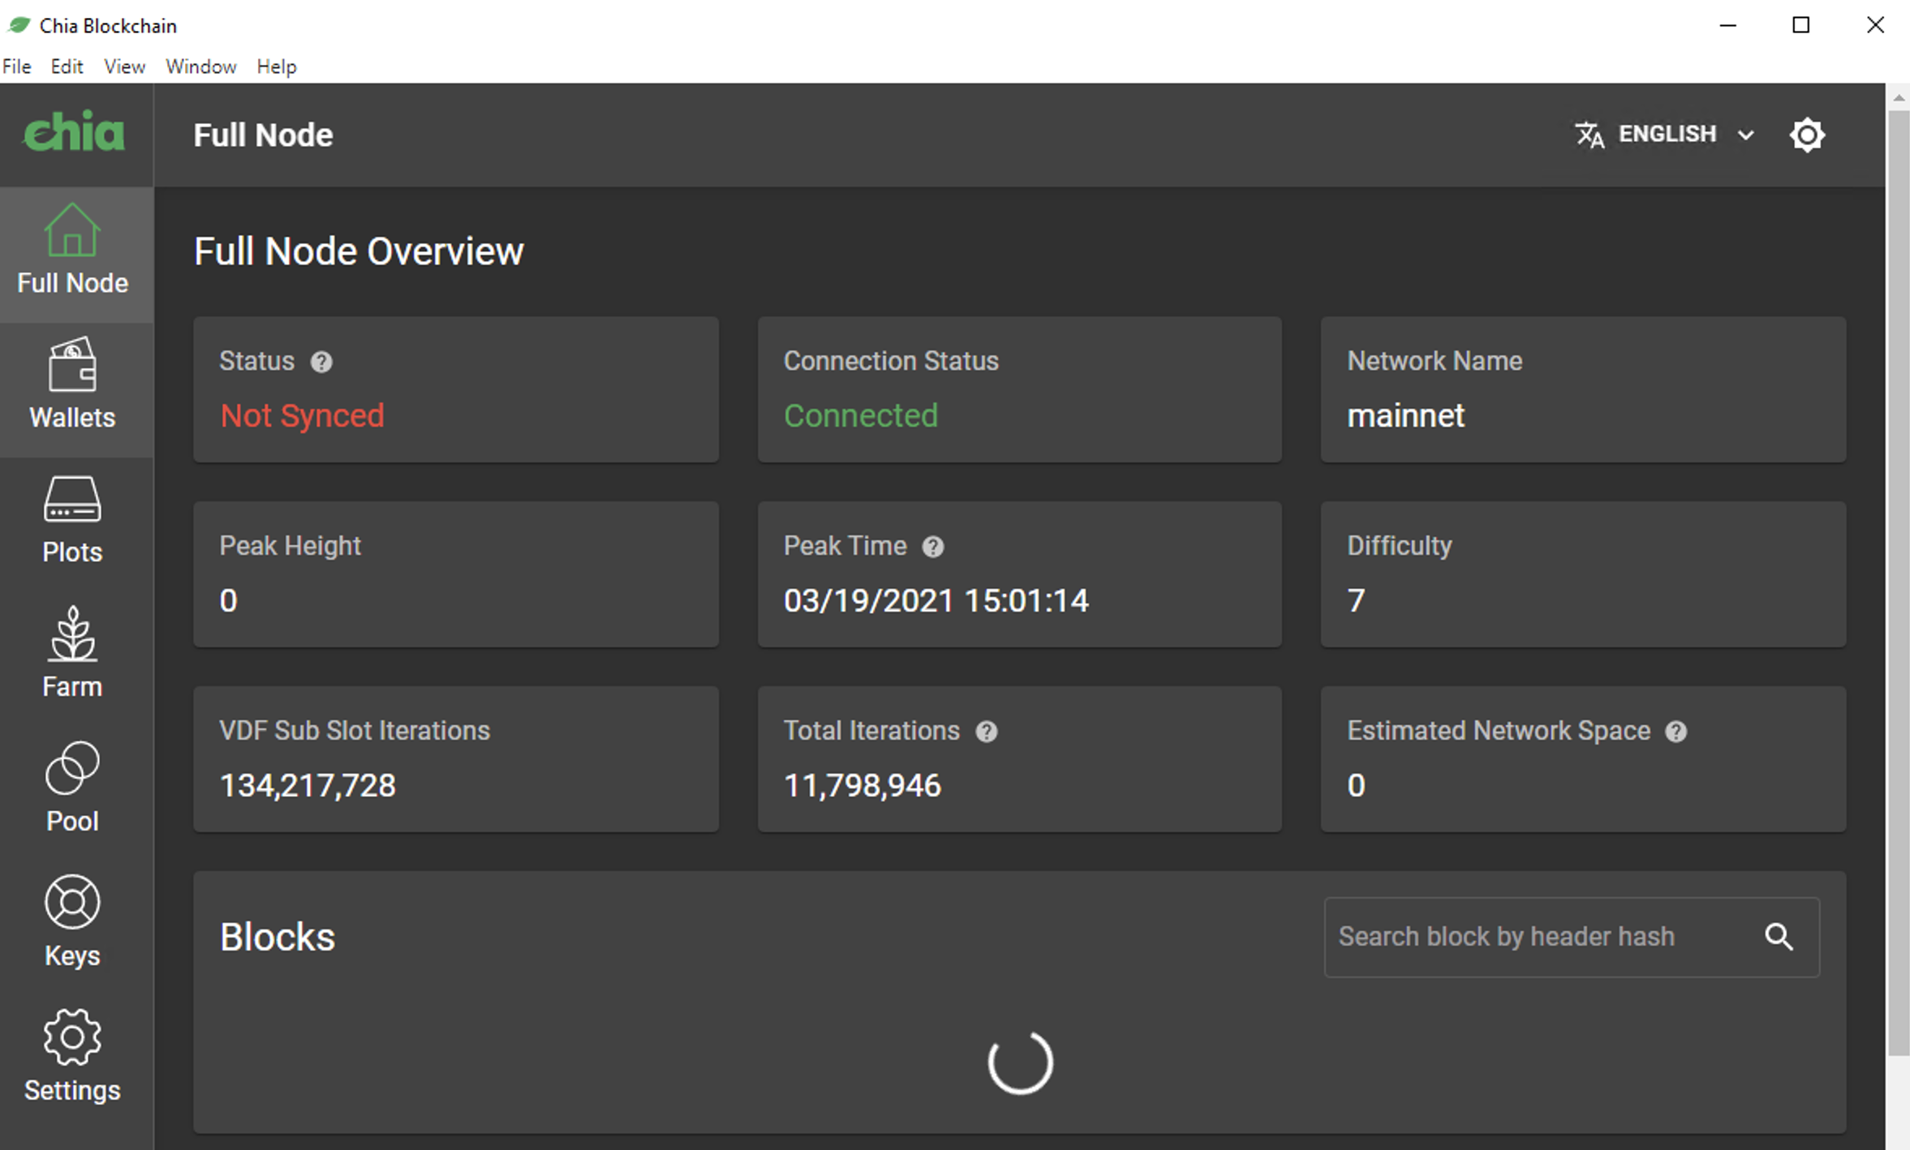Show Total Iterations help tooltip icon
The height and width of the screenshot is (1150, 1910).
click(986, 732)
